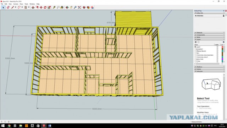Pick the Pan hand tool

(71, 7)
